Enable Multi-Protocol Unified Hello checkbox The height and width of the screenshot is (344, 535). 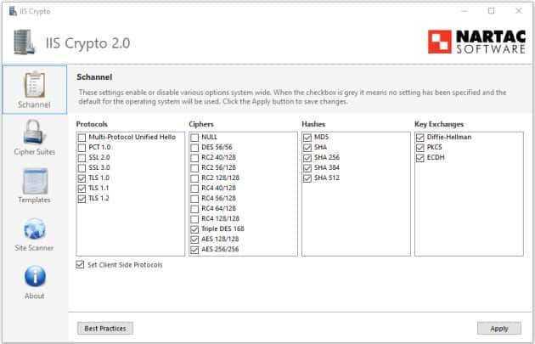pyautogui.click(x=82, y=138)
